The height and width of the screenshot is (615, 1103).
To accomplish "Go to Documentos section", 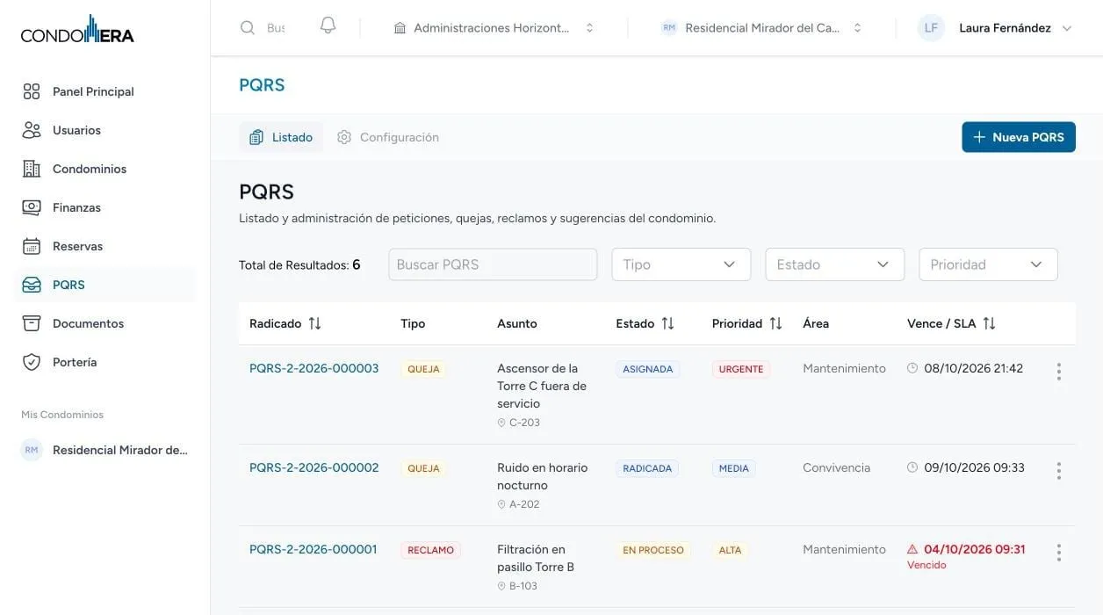I will pos(105,323).
